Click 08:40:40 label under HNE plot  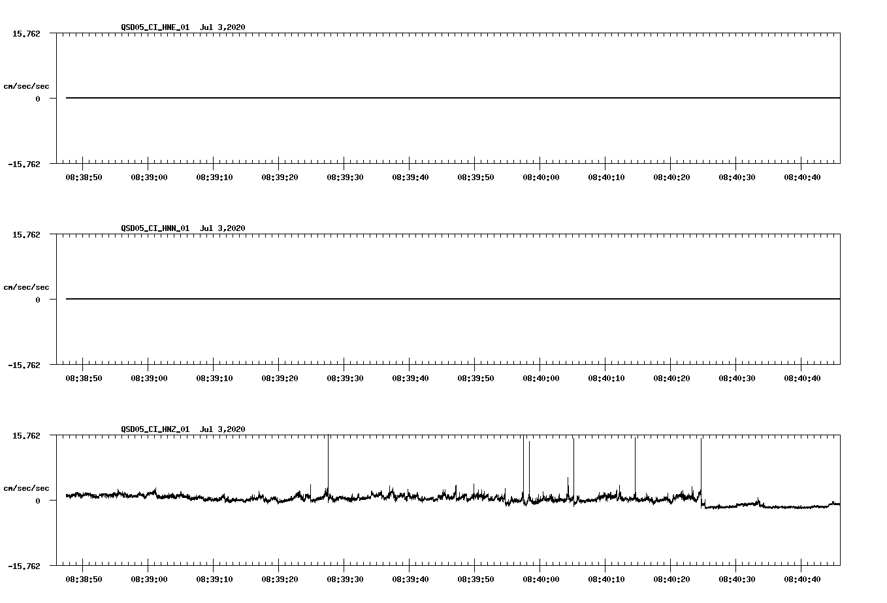tap(802, 177)
